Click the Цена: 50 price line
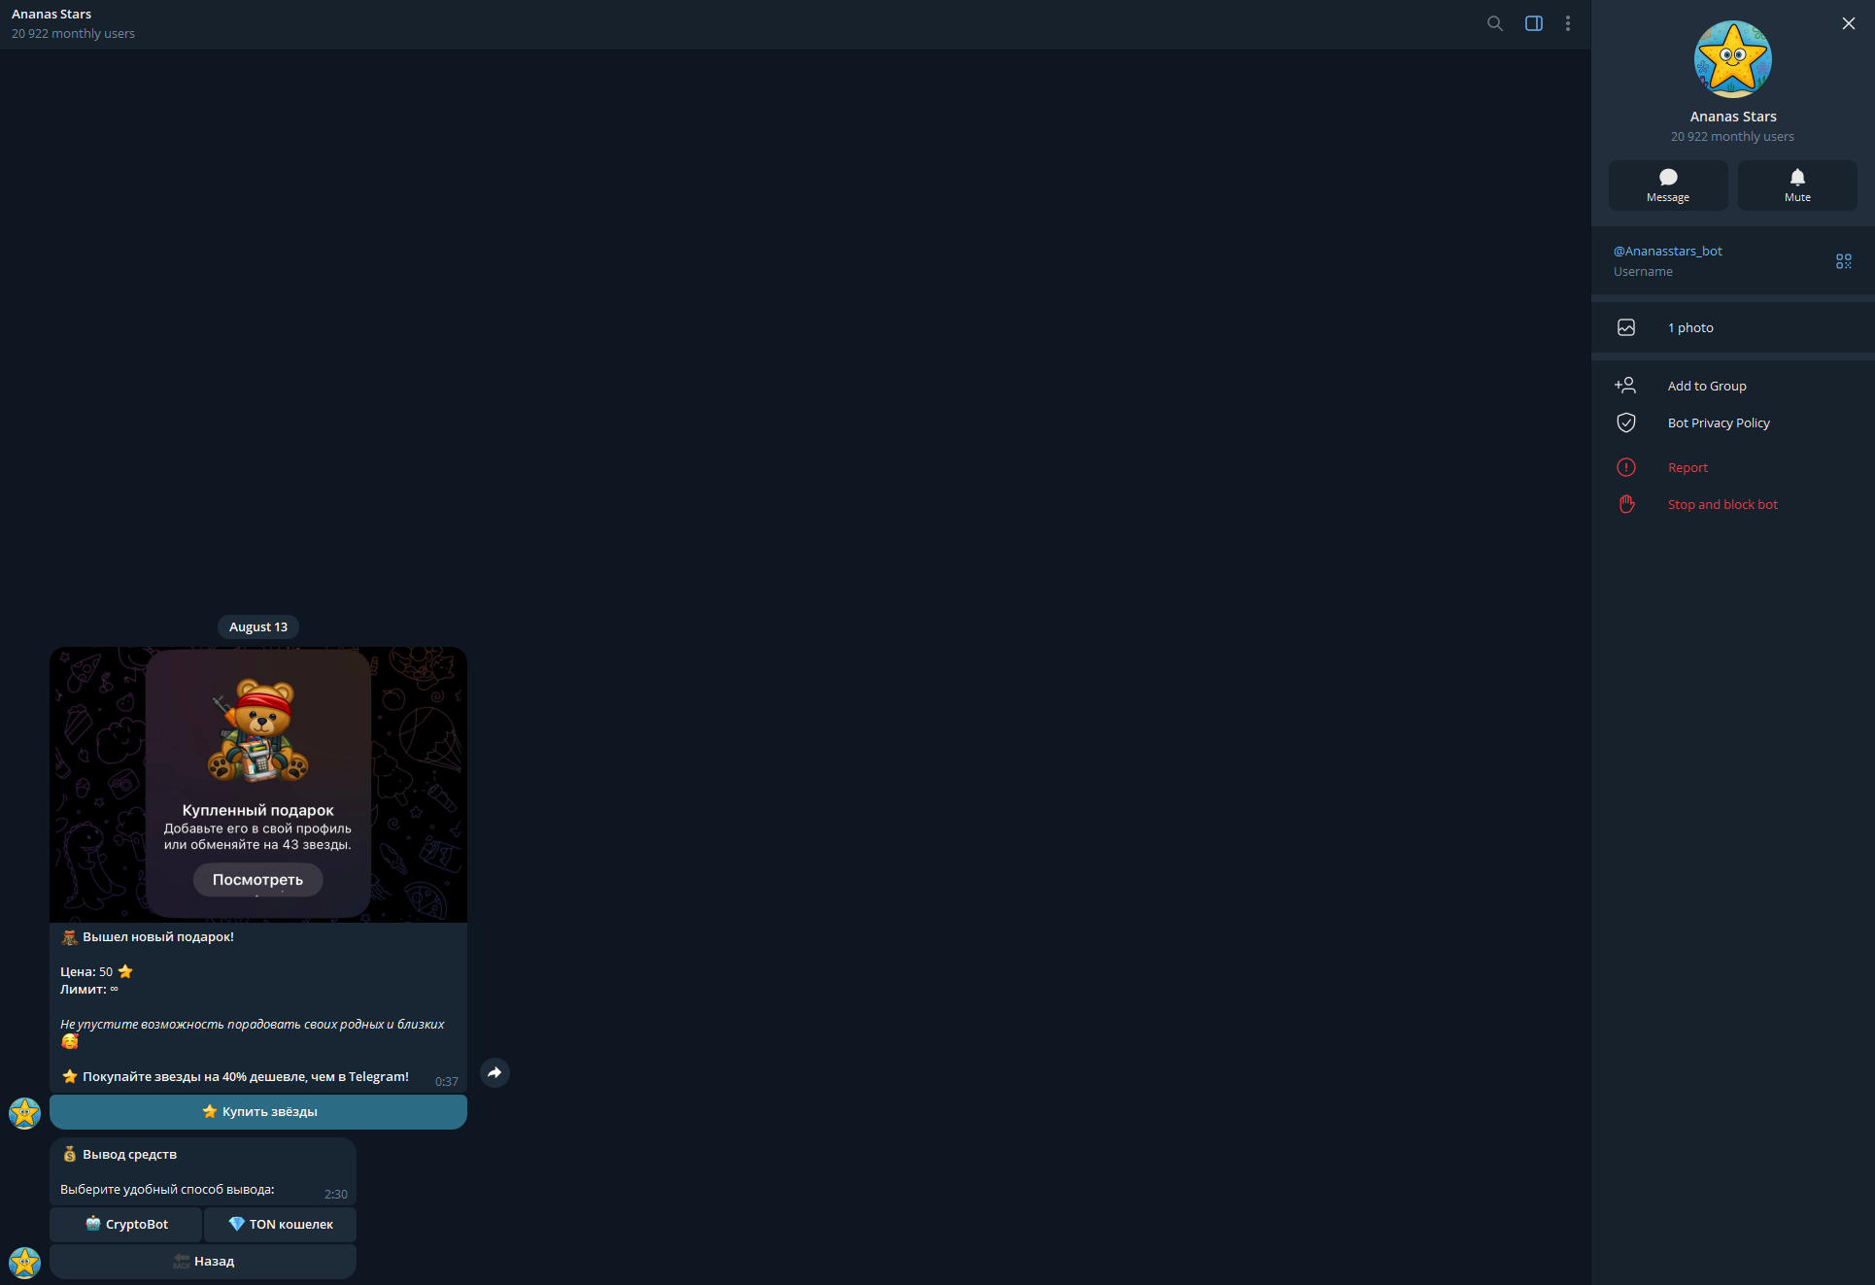This screenshot has height=1285, width=1875. point(97,971)
